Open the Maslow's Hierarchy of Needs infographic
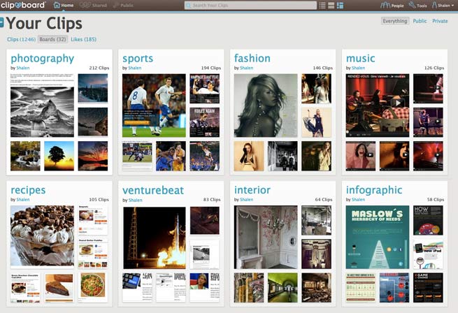 pos(378,237)
